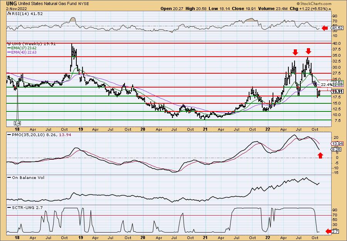Screen dimensions: 347x241
Task: Click the year label 18 on time axis
Action: click(x=17, y=129)
